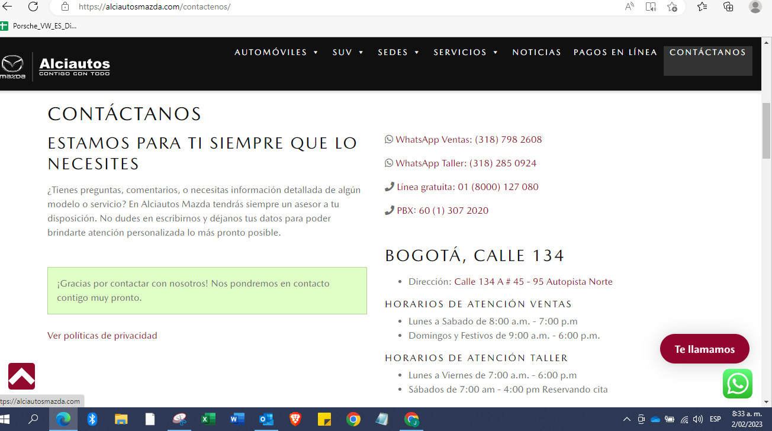Open Windows Start menu
This screenshot has width=772, height=431.
[5, 419]
